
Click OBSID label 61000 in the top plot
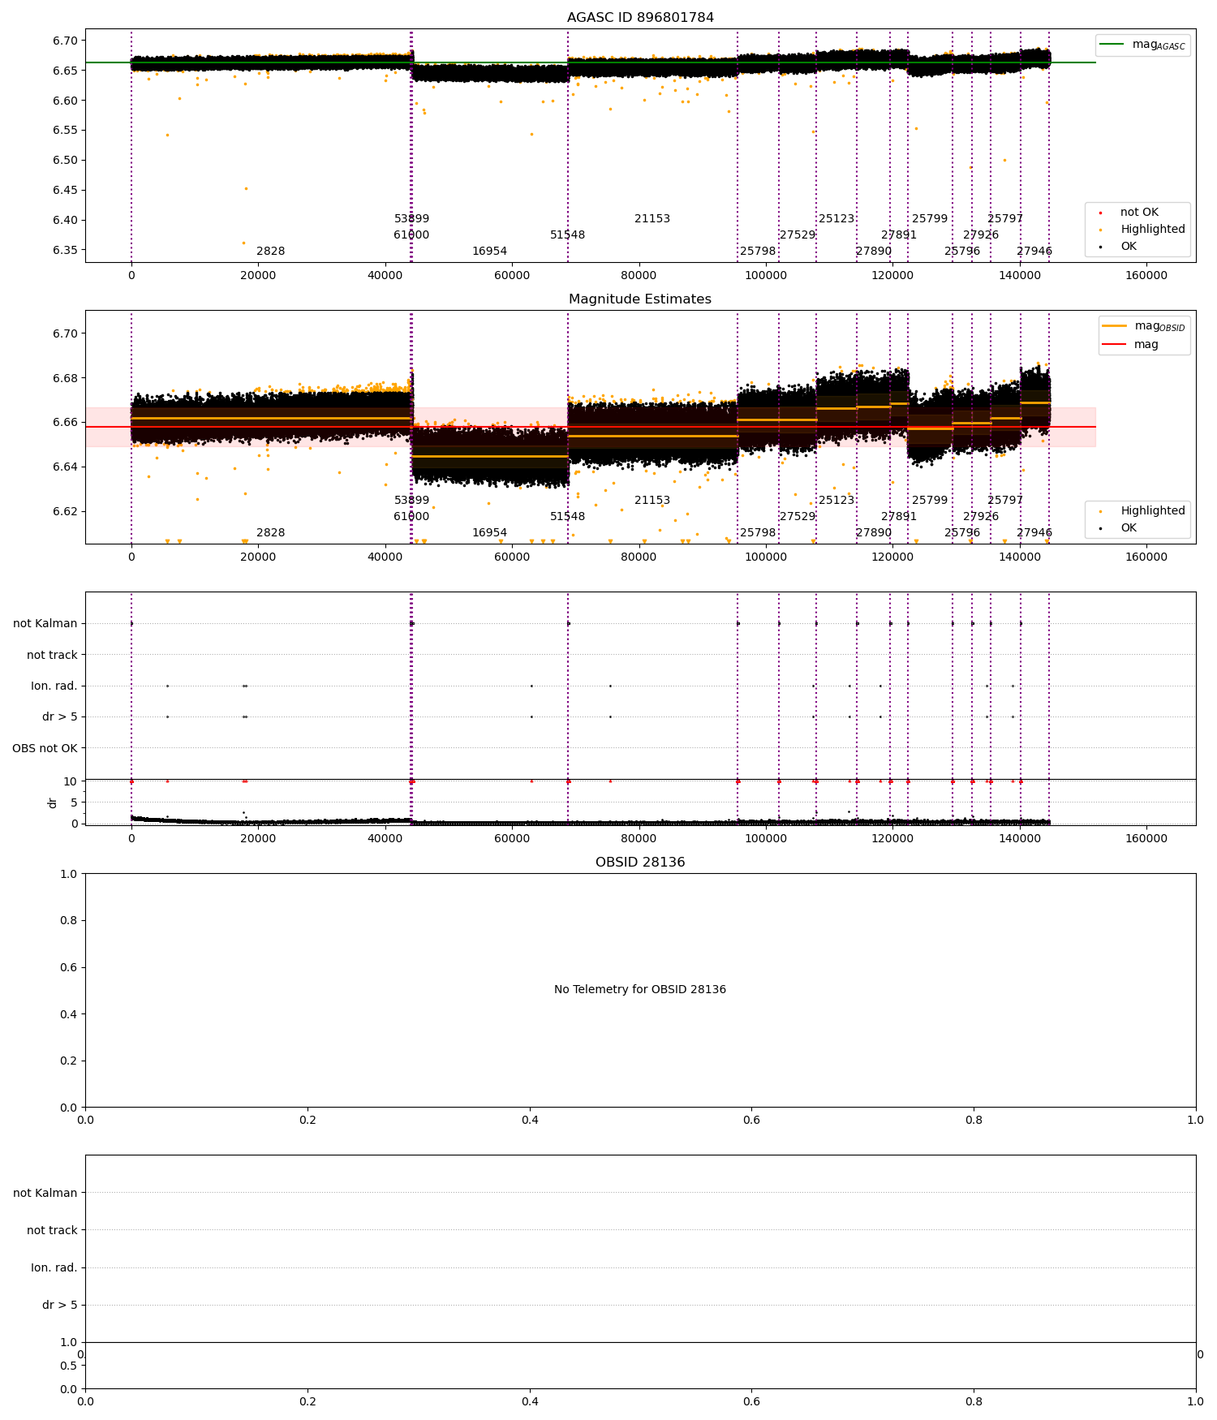click(x=411, y=235)
